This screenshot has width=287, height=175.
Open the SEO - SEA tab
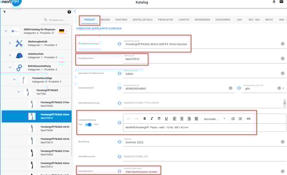(254, 20)
